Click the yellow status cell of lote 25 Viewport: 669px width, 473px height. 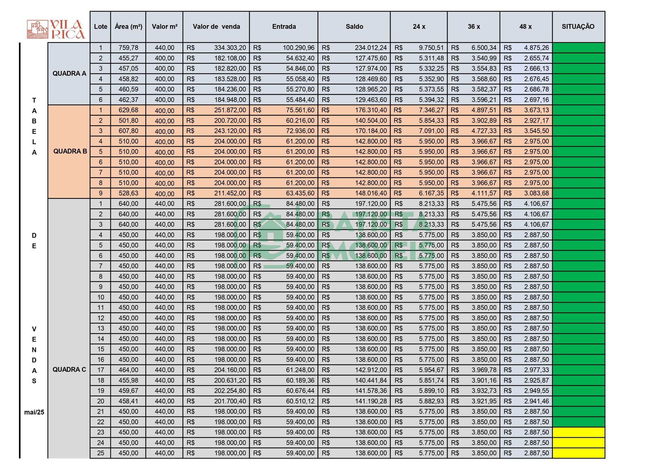coord(578,453)
